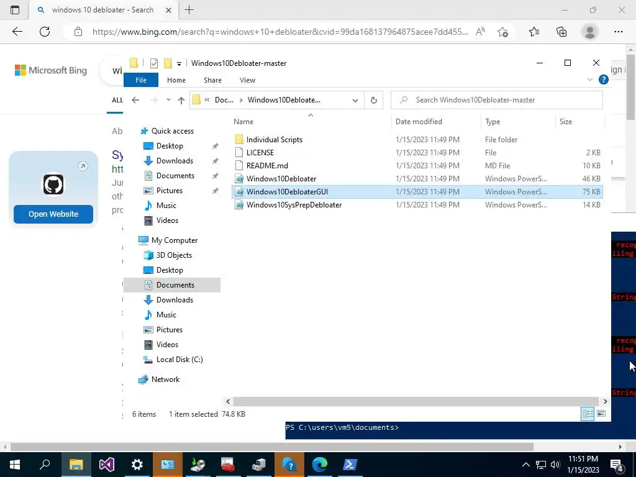
Task: Open the View ribbon tab
Action: (247, 80)
